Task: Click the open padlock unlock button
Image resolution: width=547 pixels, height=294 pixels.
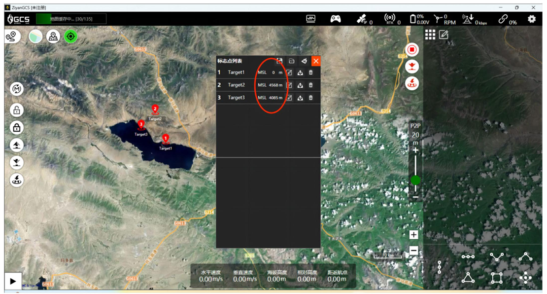Action: click(17, 110)
